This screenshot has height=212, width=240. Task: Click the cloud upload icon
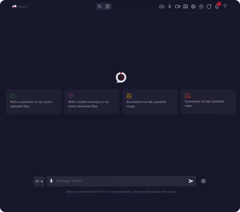[162, 6]
